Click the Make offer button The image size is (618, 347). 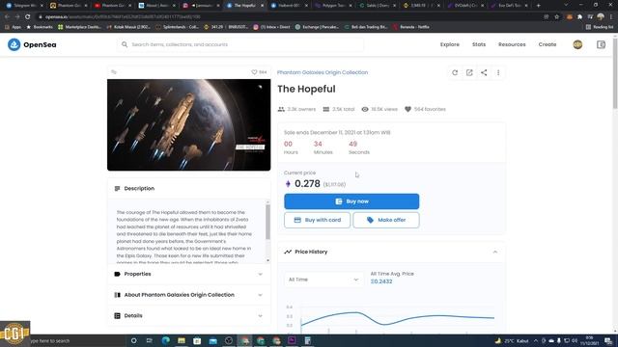386,220
